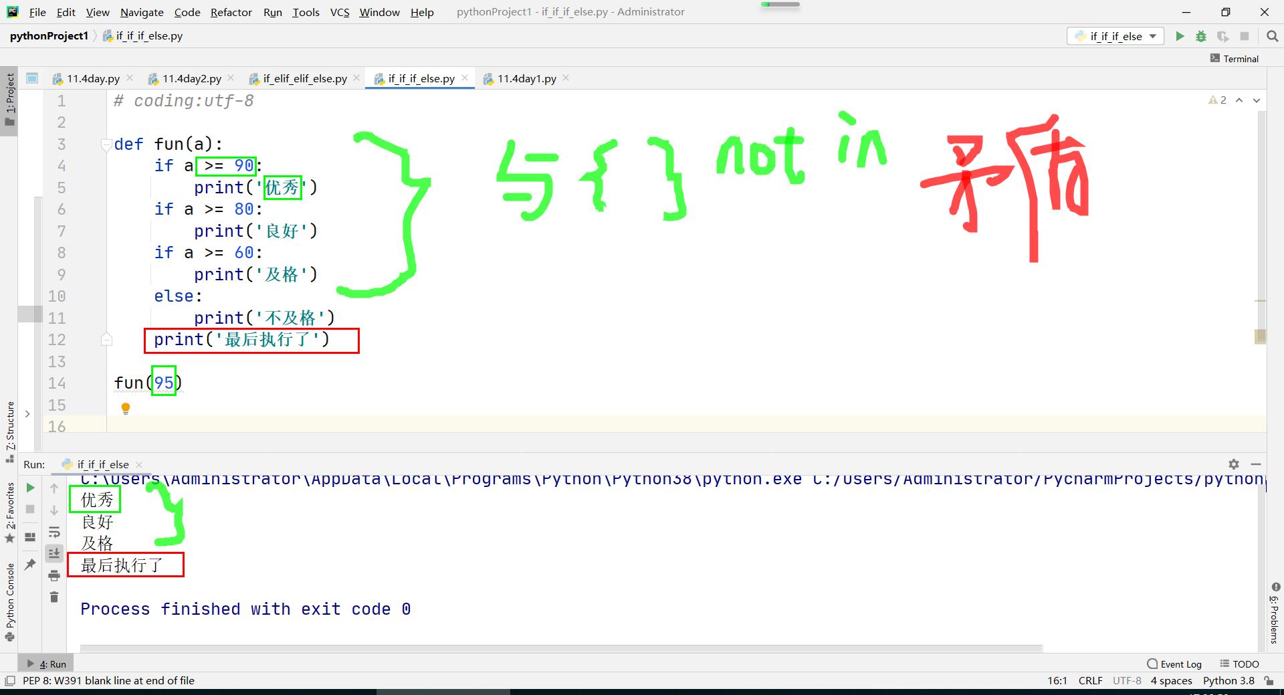Stop the process from the top toolbar
The height and width of the screenshot is (695, 1284).
click(1245, 36)
